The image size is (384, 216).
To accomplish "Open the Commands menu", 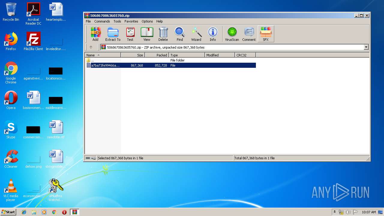I will click(102, 21).
